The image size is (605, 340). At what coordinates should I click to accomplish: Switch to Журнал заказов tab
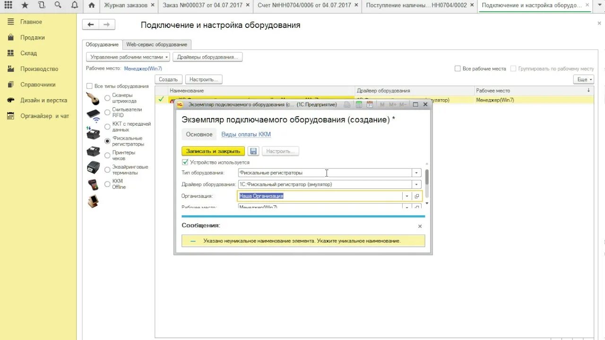click(126, 5)
